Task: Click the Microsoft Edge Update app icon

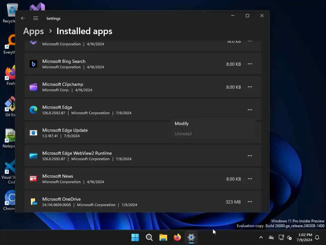Action: [33, 133]
